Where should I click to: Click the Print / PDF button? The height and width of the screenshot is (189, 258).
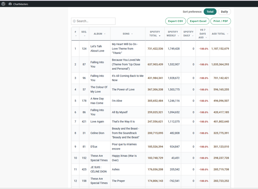[x=221, y=21]
